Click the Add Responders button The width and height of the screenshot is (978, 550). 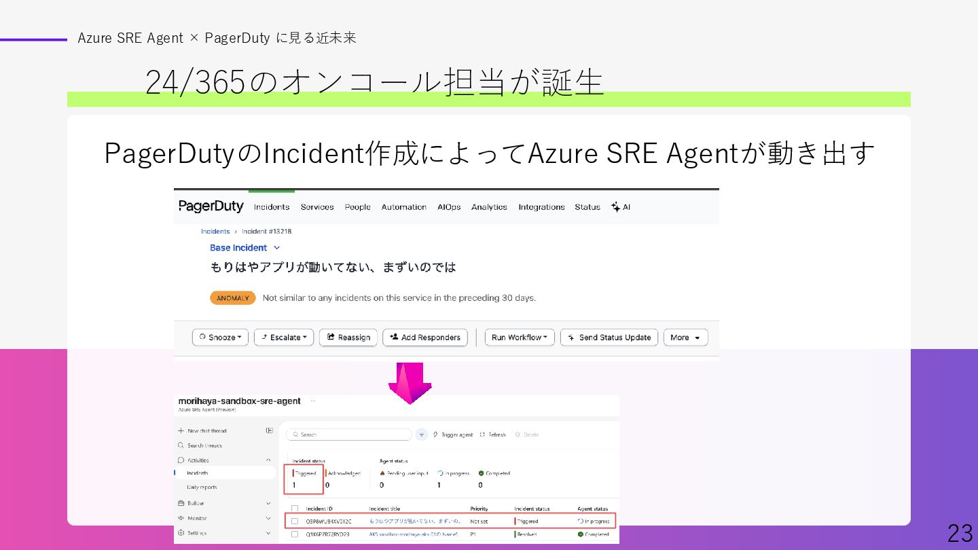[425, 337]
